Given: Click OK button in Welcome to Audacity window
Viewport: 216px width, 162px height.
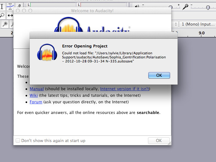Looking at the screenshot, I should [x=159, y=140].
